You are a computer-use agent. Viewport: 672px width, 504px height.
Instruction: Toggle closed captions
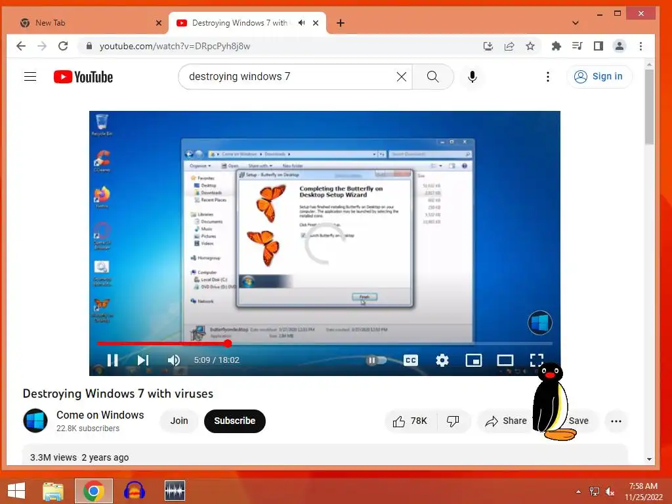coord(411,360)
